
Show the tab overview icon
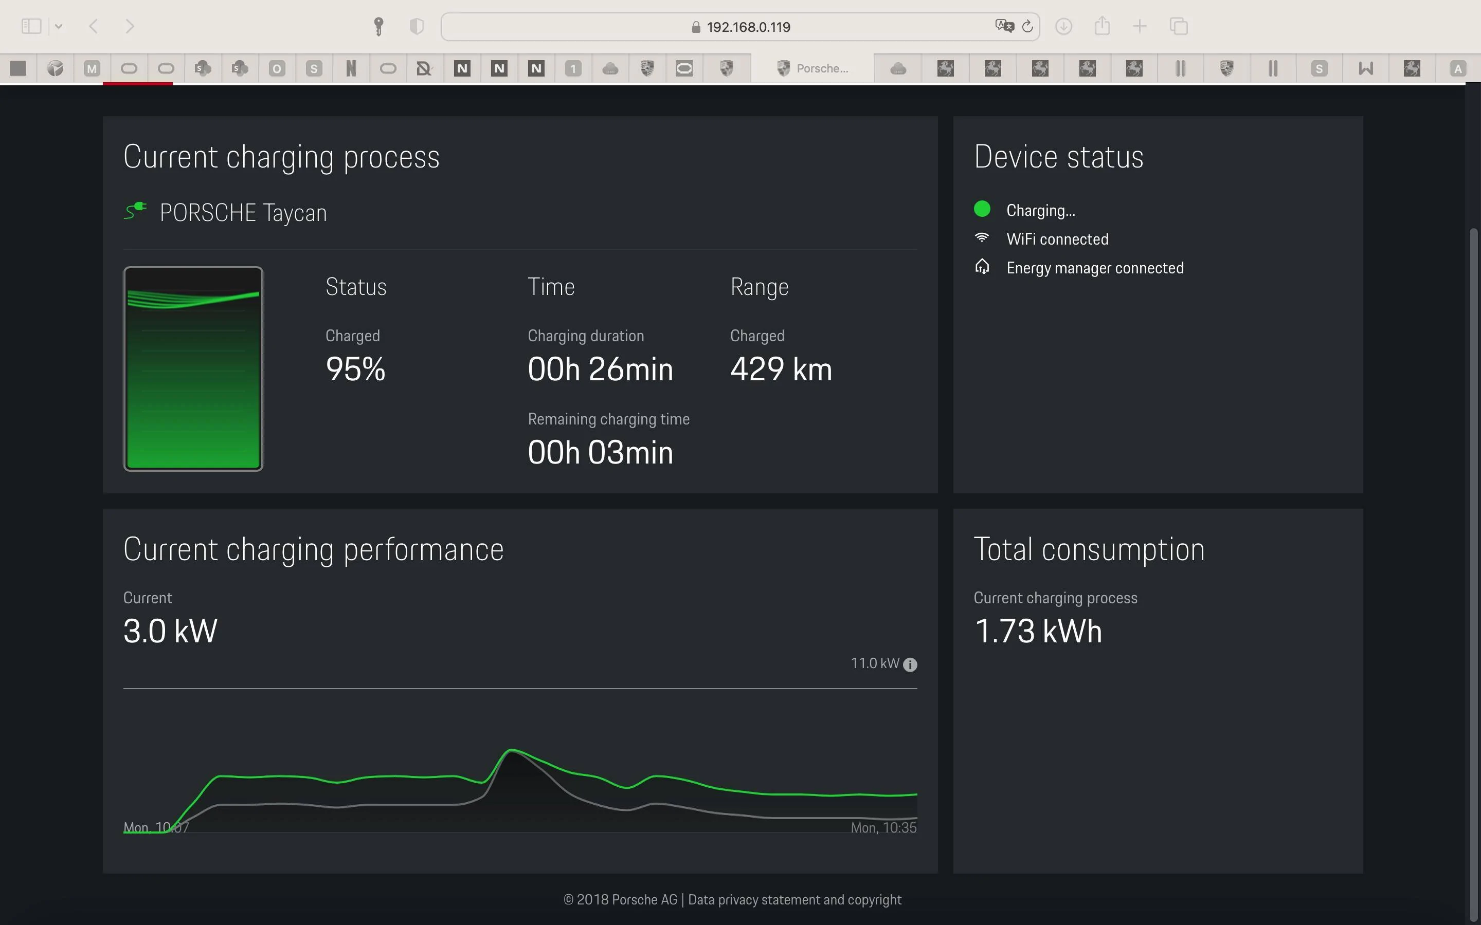point(1179,26)
